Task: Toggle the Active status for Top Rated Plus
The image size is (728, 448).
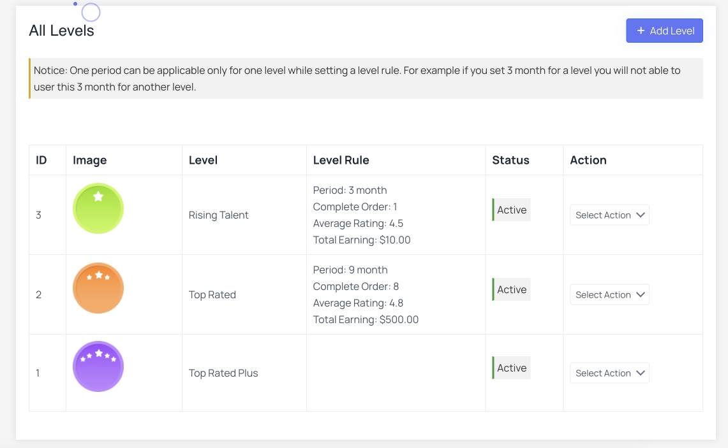Action: [511, 368]
